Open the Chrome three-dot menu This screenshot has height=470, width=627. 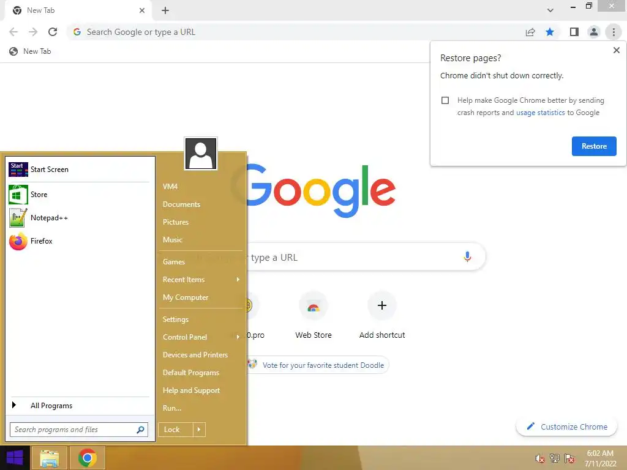click(614, 32)
